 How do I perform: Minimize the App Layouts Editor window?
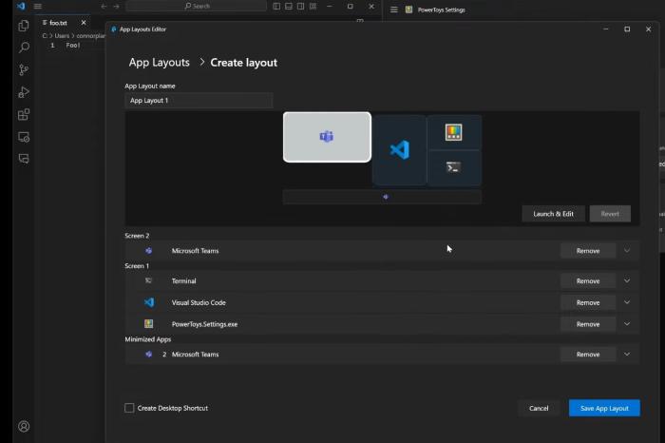click(606, 29)
